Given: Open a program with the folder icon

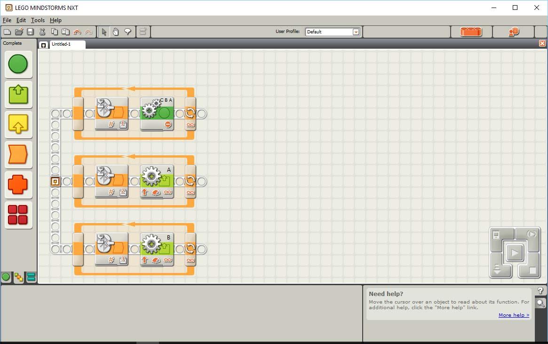Looking at the screenshot, I should click(x=19, y=32).
